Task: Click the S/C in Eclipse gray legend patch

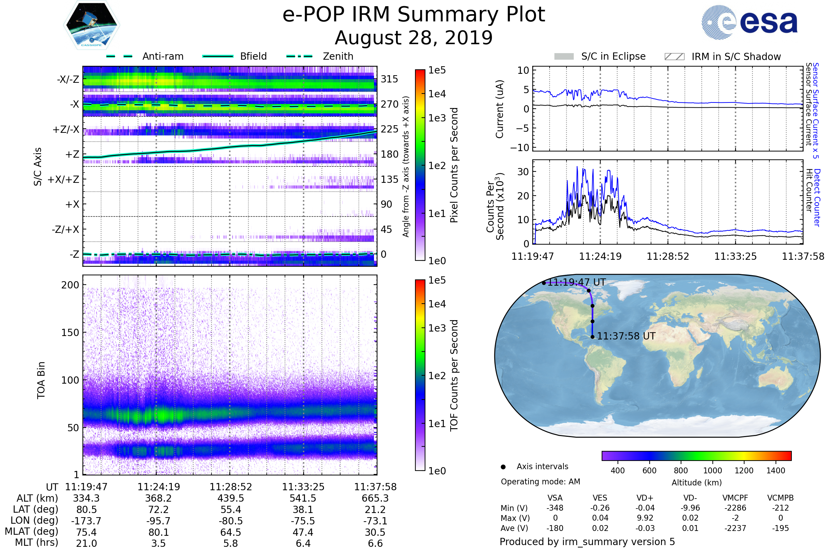Action: point(564,57)
